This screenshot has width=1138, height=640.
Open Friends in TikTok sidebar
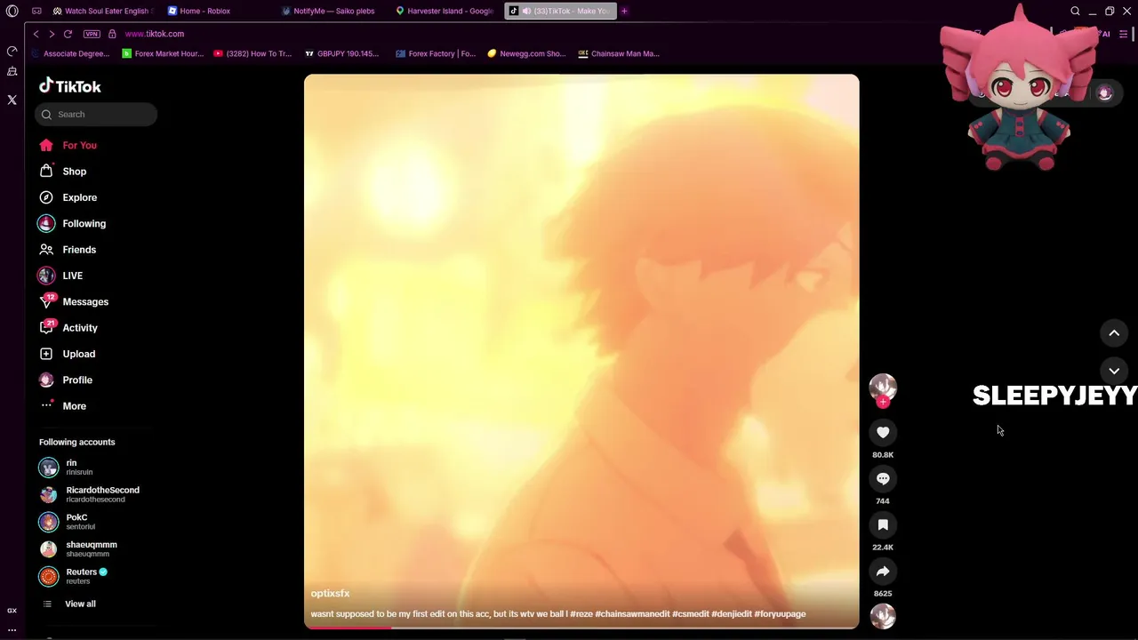tap(79, 250)
